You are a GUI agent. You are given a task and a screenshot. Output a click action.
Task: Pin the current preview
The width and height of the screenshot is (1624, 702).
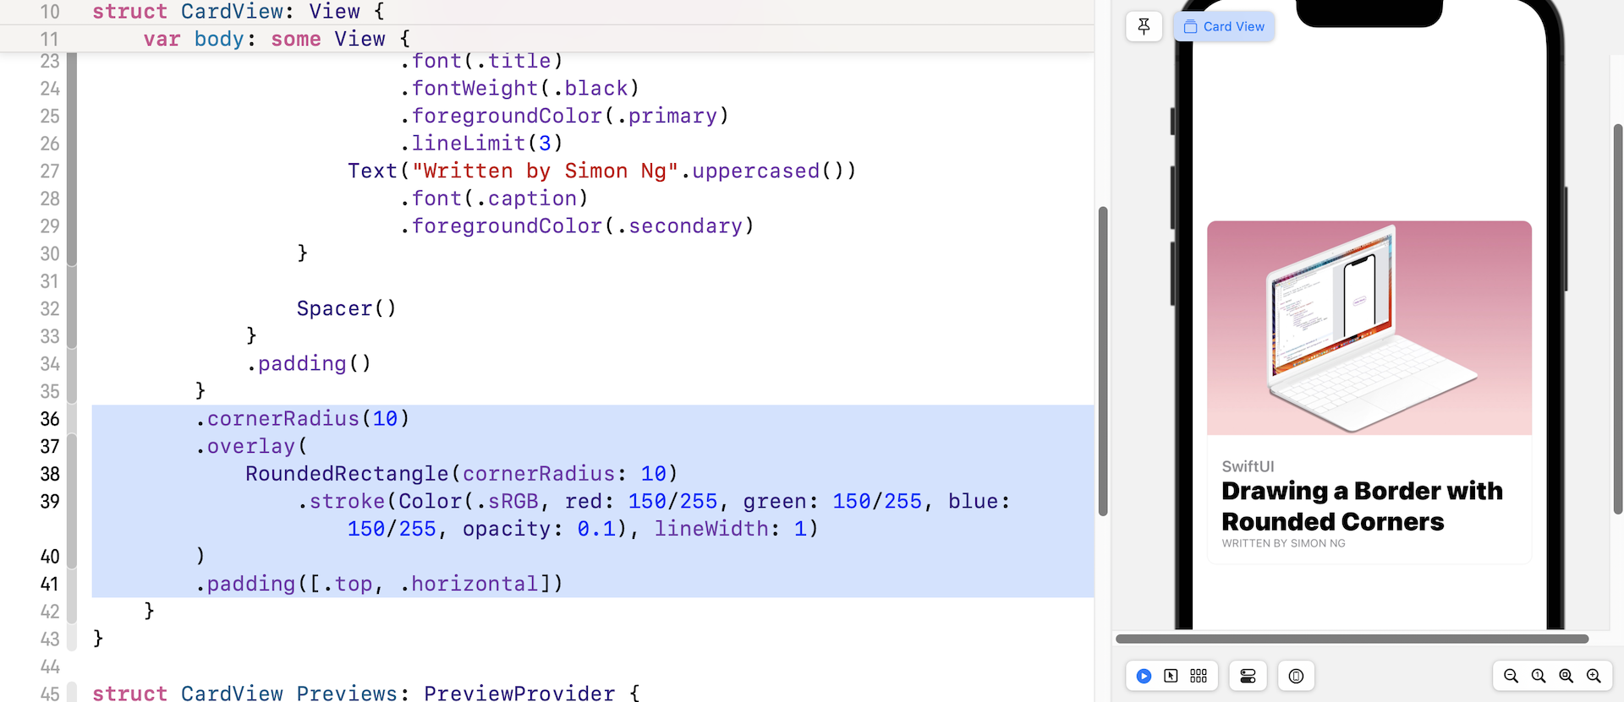click(1144, 26)
